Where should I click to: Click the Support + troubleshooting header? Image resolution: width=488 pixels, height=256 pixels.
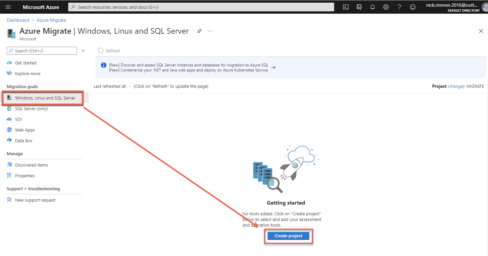tap(33, 189)
